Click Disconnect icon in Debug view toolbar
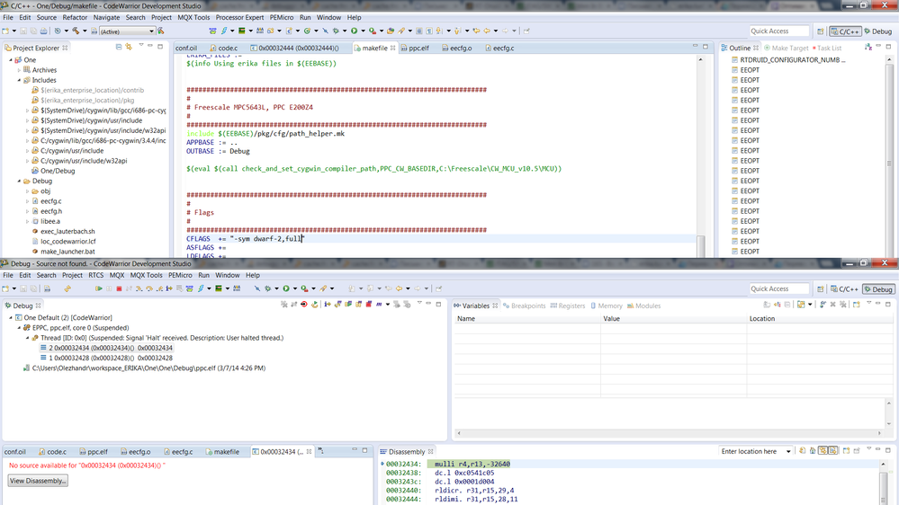 point(293,304)
